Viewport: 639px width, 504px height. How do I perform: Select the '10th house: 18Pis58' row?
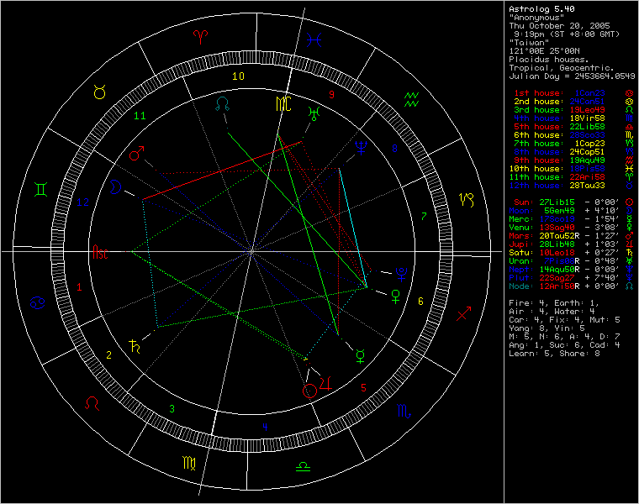click(x=572, y=169)
